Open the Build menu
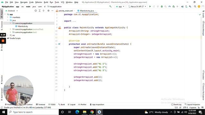 tap(46, 2)
